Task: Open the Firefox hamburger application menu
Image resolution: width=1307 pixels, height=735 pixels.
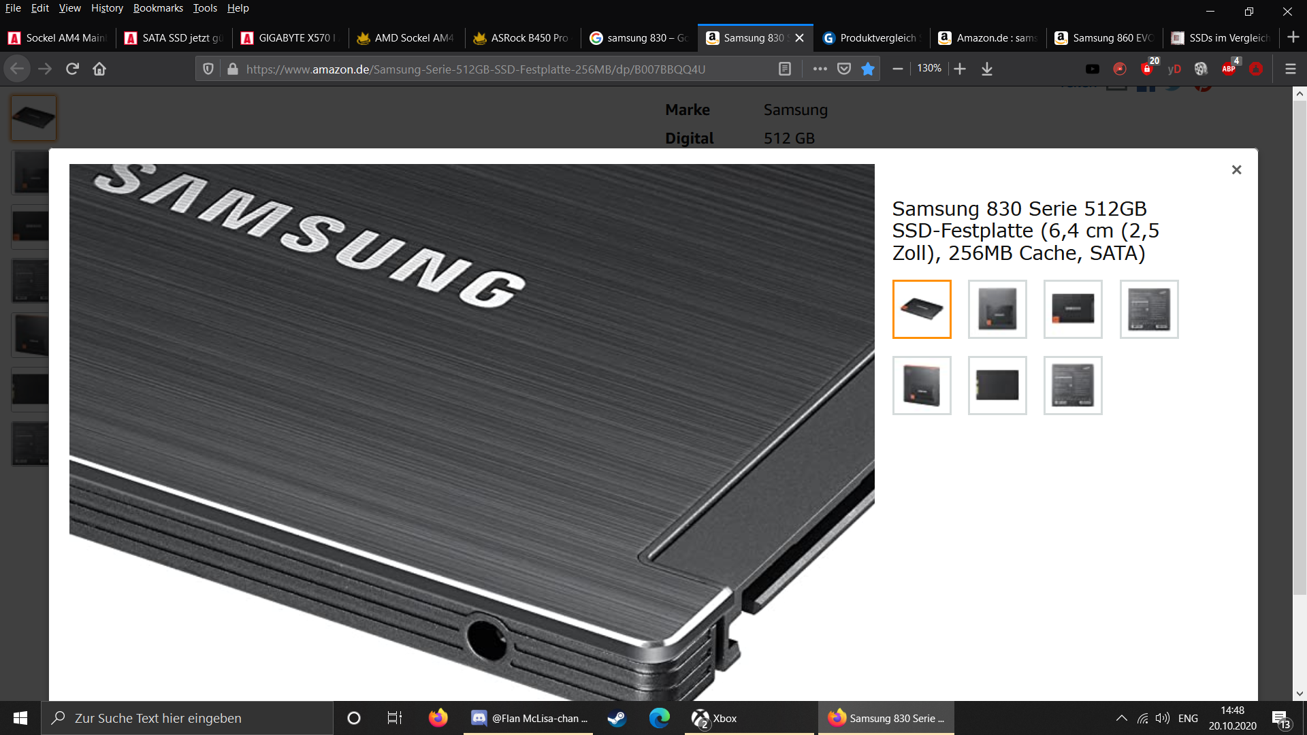Action: click(x=1290, y=69)
